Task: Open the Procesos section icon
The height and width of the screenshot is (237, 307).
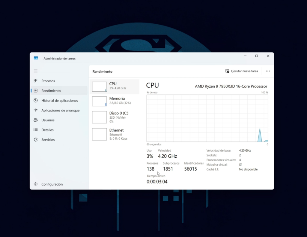Action: [x=36, y=81]
